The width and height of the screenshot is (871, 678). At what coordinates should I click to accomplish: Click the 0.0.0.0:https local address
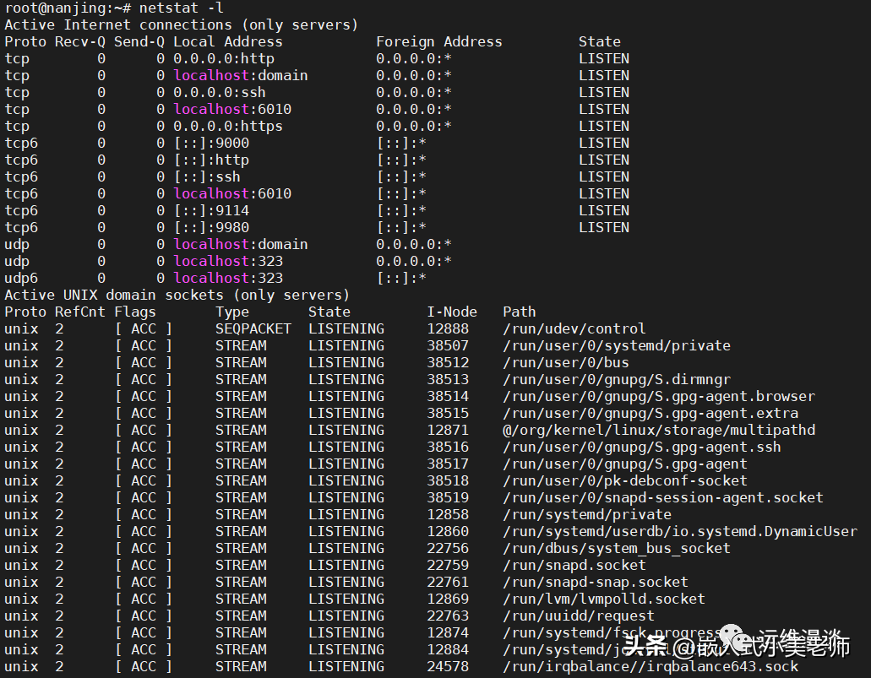click(228, 126)
